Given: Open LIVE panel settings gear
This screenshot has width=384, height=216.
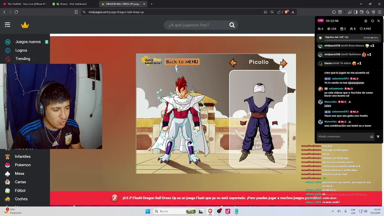Looking at the screenshot, I should 372,21.
